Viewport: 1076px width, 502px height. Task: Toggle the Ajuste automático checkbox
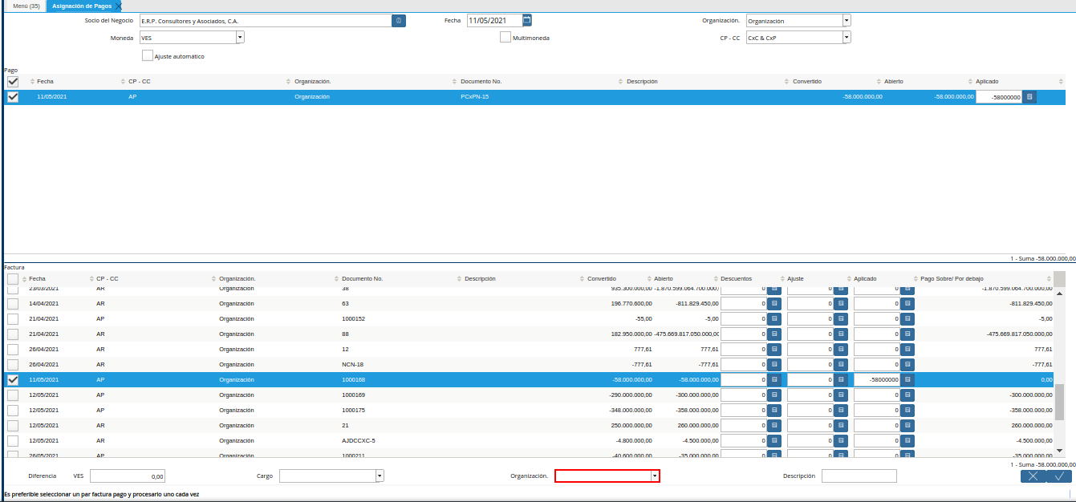pyautogui.click(x=148, y=56)
